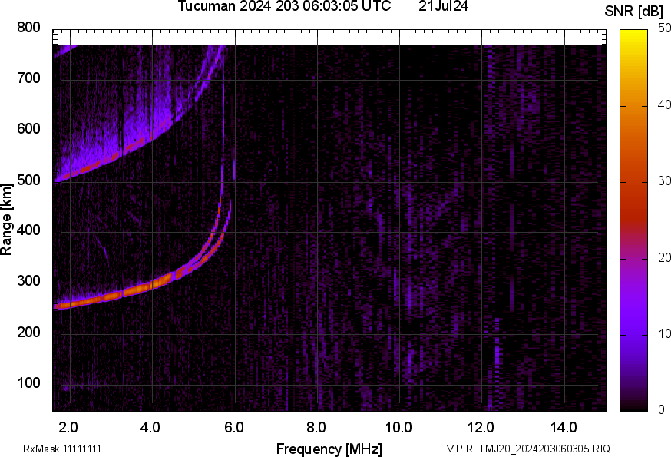Click the range axis label '300'
Viewport: 671px width, 457px height.
(x=28, y=281)
